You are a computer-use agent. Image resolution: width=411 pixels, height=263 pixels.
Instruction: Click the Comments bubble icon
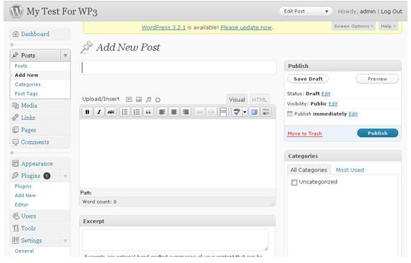point(16,142)
